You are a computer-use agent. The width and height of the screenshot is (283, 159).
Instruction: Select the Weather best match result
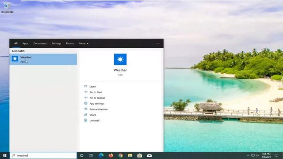point(43,59)
